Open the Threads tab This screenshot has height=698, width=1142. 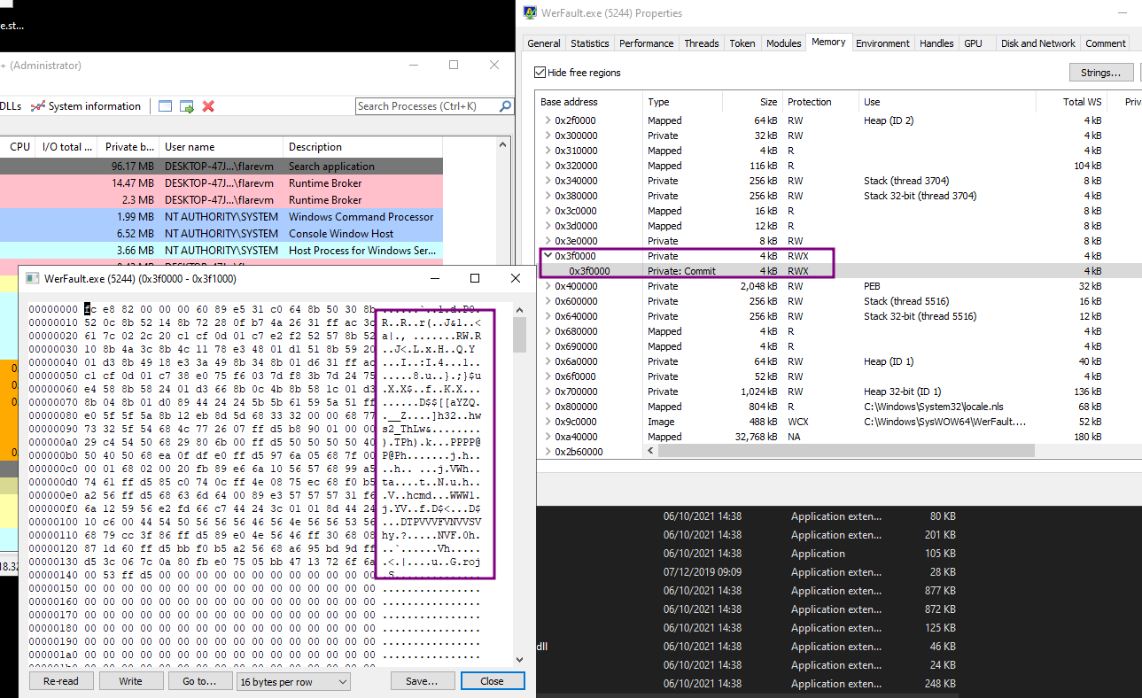pyautogui.click(x=702, y=43)
